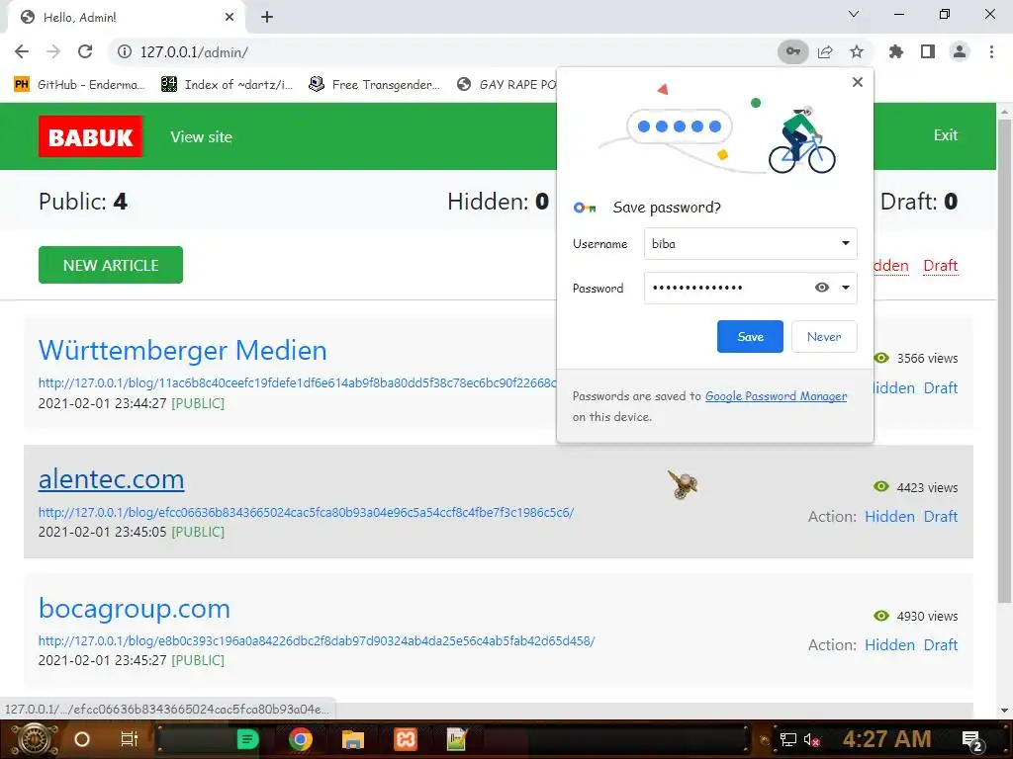
Task: Open Chrome from the taskbar
Action: pos(300,739)
